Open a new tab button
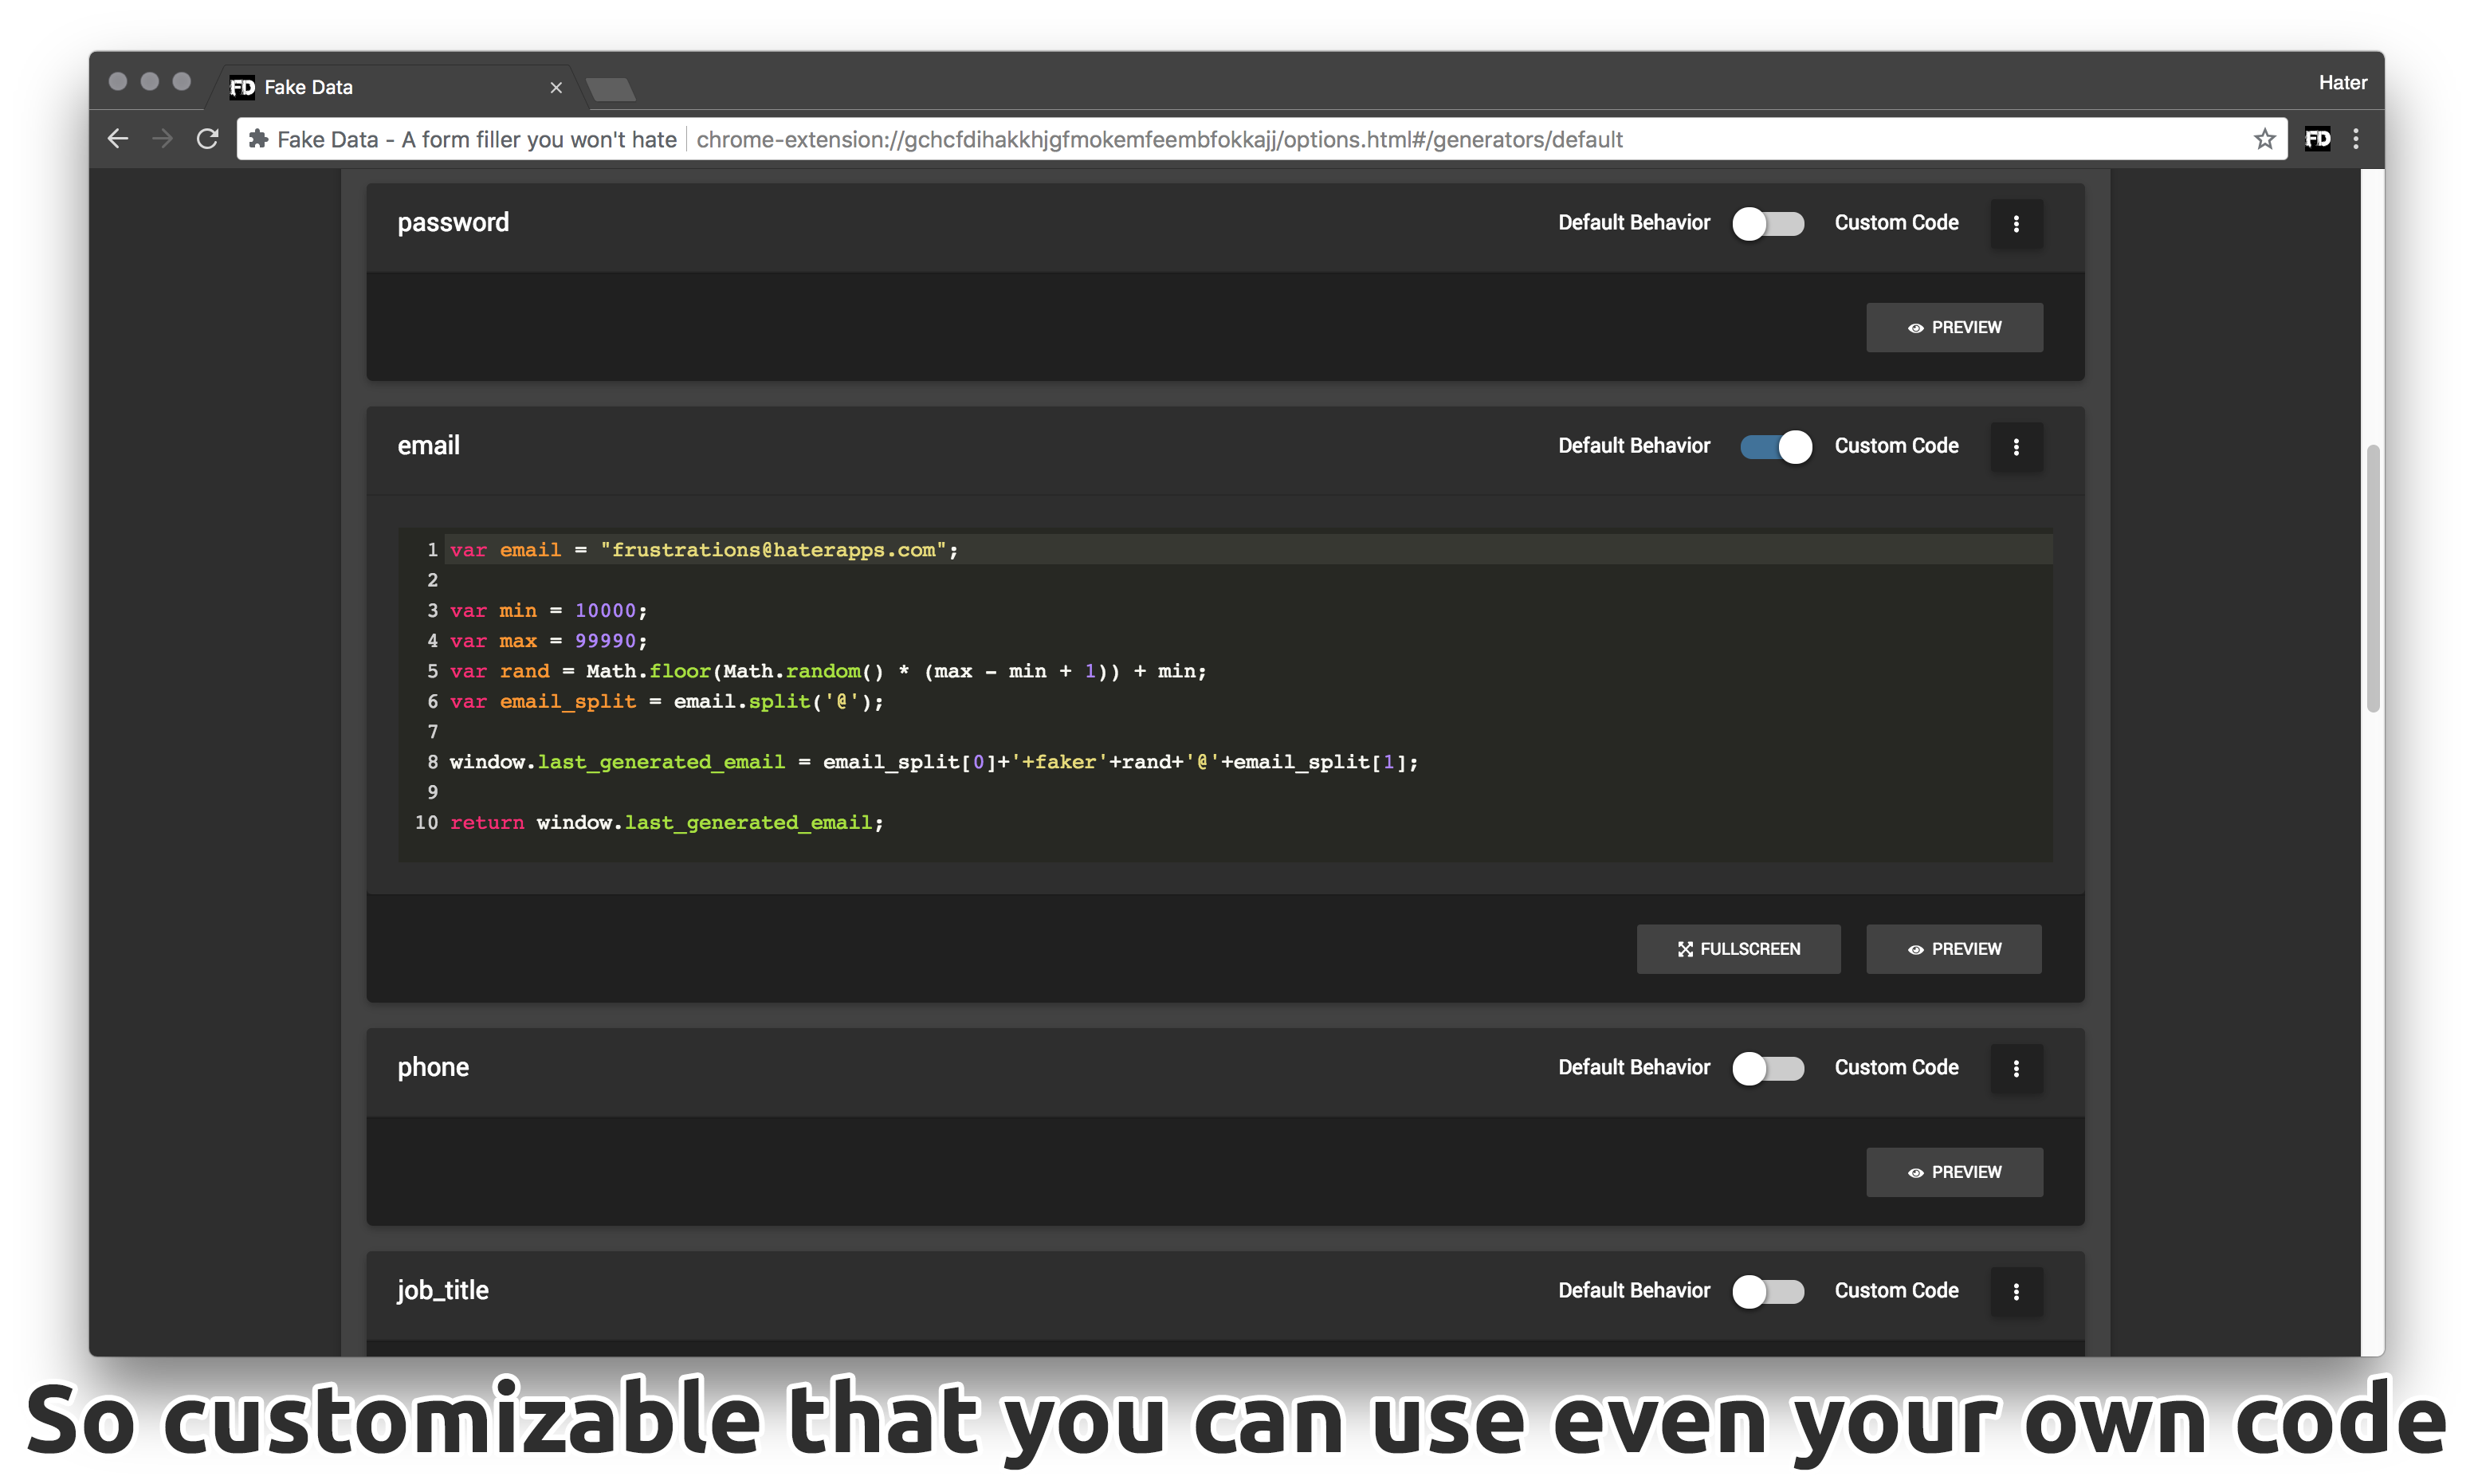 (611, 90)
